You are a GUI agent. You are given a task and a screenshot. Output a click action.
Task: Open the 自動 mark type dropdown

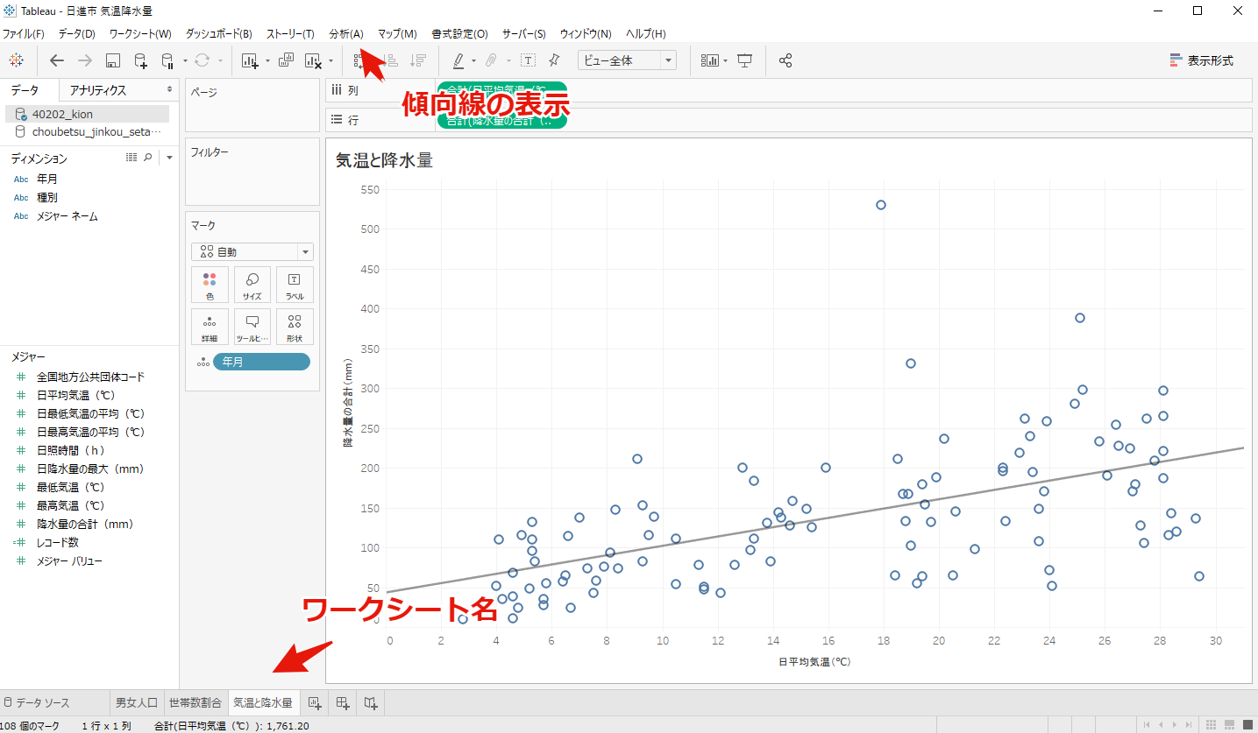252,251
